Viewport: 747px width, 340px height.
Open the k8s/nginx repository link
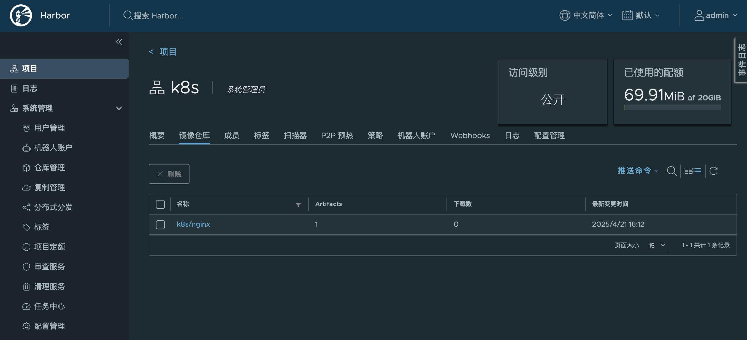click(193, 224)
